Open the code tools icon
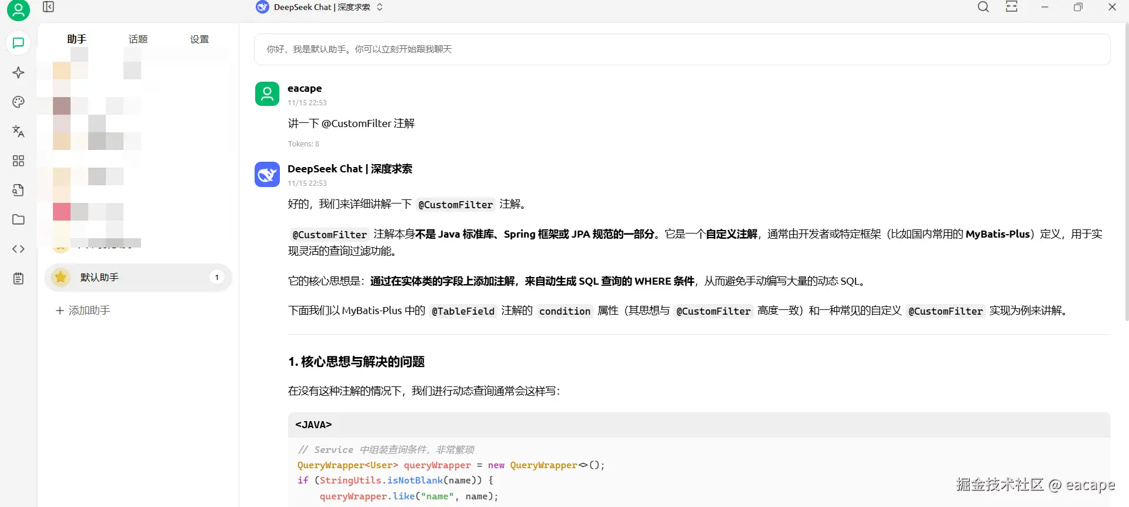Image resolution: width=1129 pixels, height=507 pixels. point(18,249)
